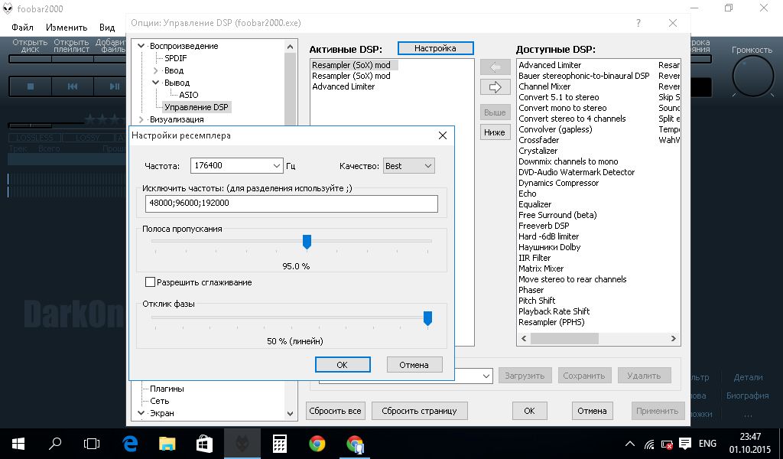Enable the Разрешить сглаживание checkbox
The width and height of the screenshot is (783, 459).
(x=150, y=282)
